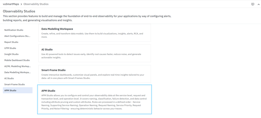Select Data Modelling Workspace in sidebar
261x118 pixels.
point(18,72)
